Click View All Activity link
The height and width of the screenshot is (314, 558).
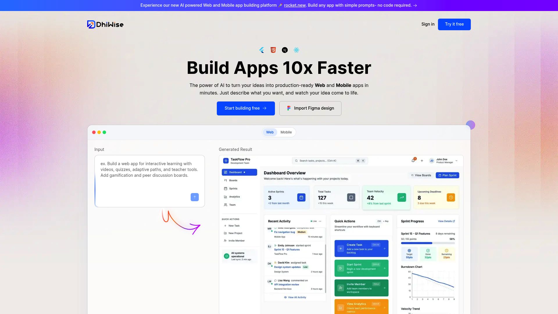point(295,297)
